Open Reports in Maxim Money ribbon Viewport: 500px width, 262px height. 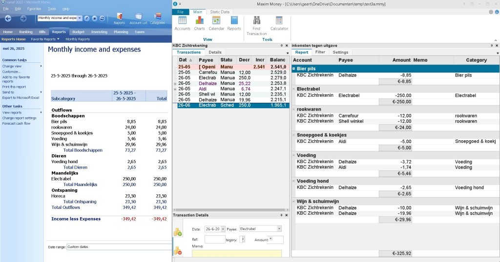click(x=234, y=23)
